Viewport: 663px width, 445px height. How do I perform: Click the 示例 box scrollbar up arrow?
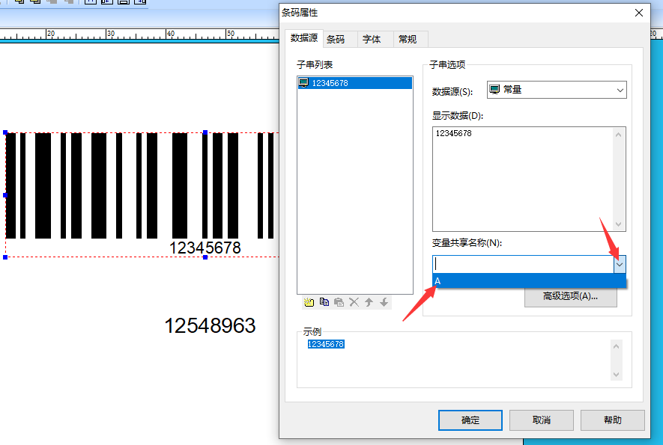616,346
